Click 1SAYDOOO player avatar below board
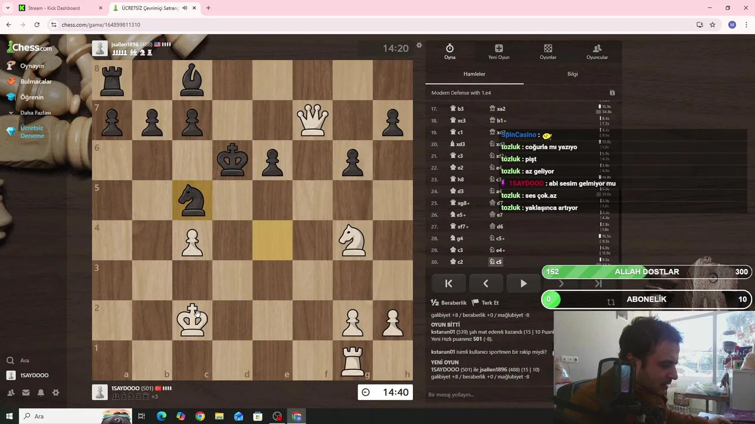The width and height of the screenshot is (755, 424). [100, 392]
